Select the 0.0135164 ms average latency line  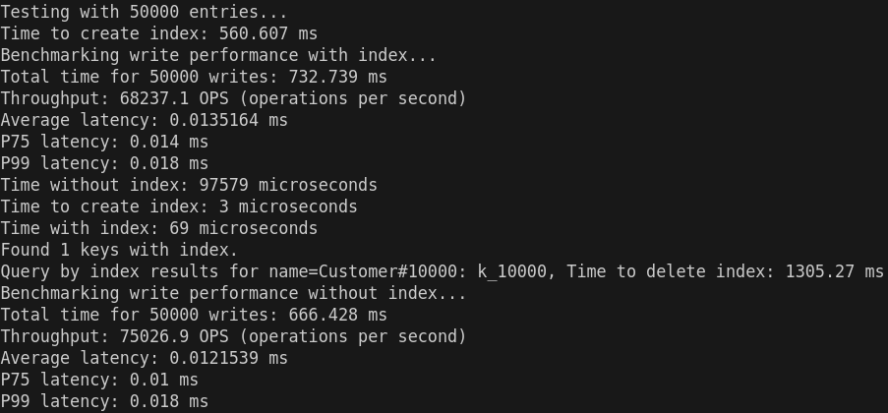click(x=144, y=120)
